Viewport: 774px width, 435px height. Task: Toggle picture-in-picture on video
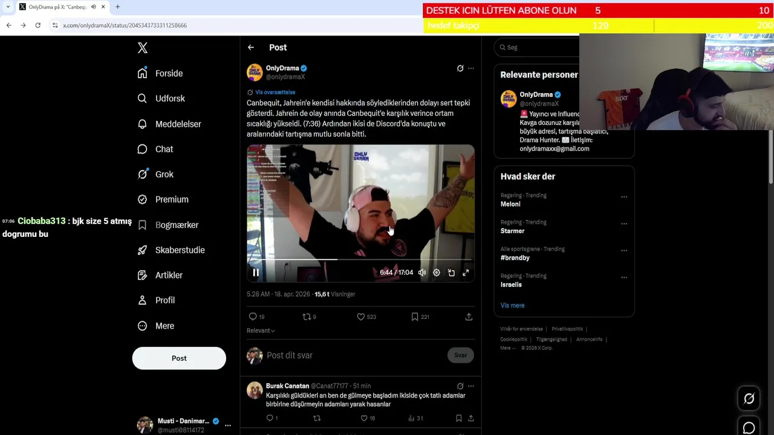[x=451, y=272]
